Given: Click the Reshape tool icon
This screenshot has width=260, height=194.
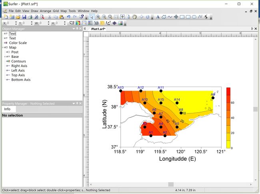Looking at the screenshot, I should [x=206, y=17].
